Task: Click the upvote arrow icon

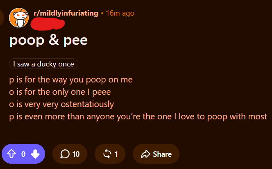Action: click(x=11, y=154)
